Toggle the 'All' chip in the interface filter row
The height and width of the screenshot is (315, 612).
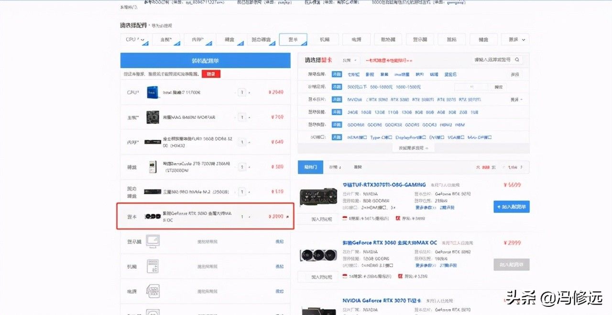[x=337, y=137]
